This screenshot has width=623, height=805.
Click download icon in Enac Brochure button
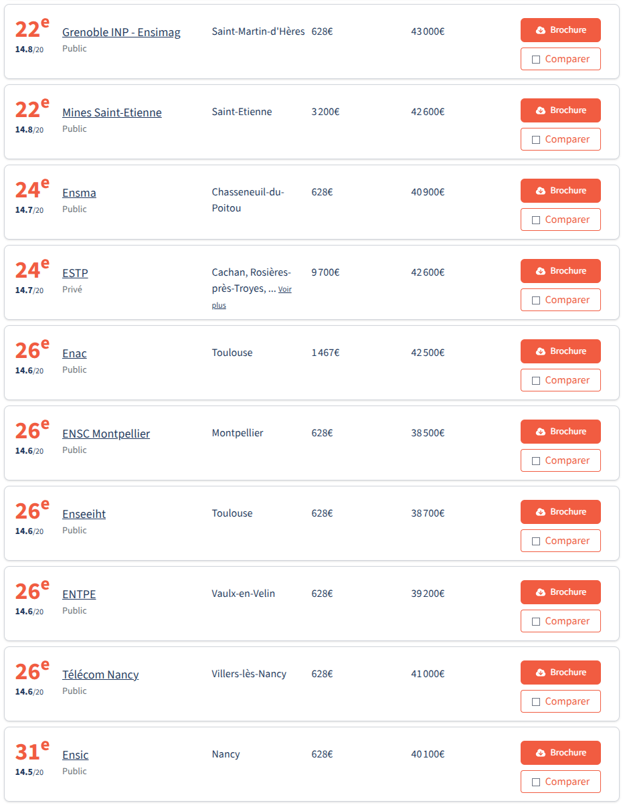click(541, 351)
